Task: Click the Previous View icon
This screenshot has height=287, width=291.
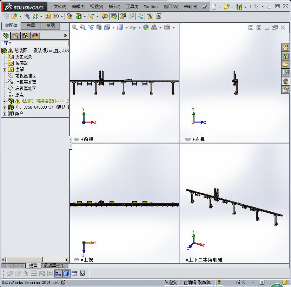Action: coord(91,27)
